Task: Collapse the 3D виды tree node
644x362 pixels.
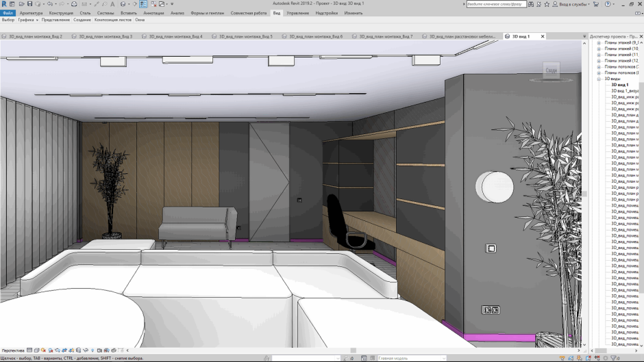Action: [599, 79]
